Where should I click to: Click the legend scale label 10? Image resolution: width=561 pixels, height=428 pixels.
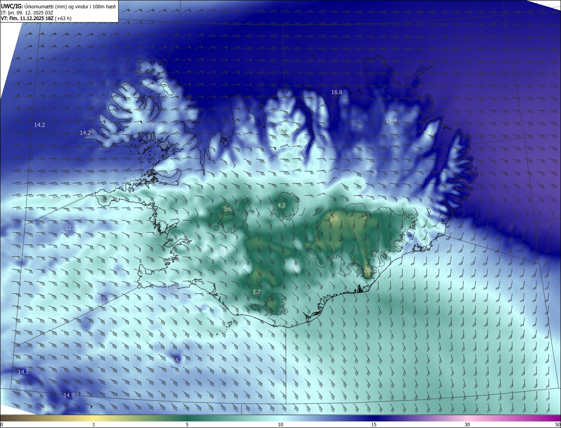click(x=280, y=424)
